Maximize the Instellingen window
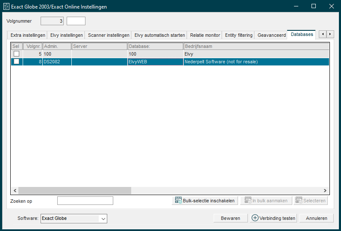The image size is (341, 231). point(314,6)
